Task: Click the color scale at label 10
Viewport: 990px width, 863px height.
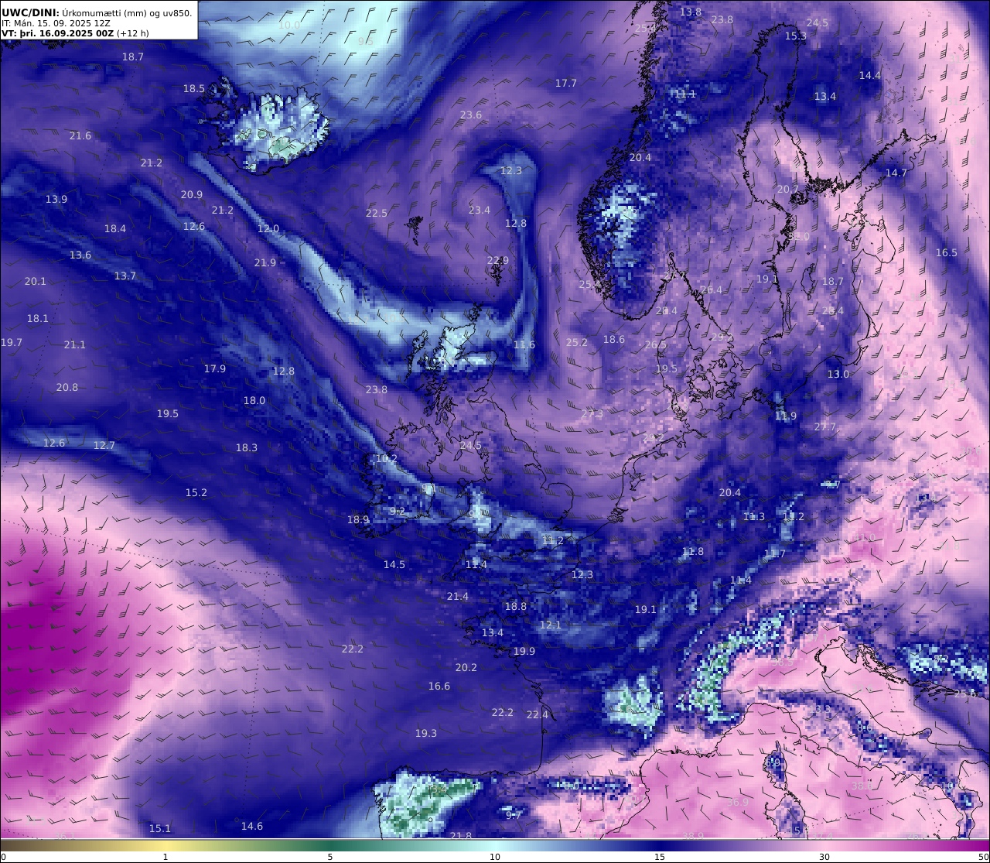Action: [495, 857]
